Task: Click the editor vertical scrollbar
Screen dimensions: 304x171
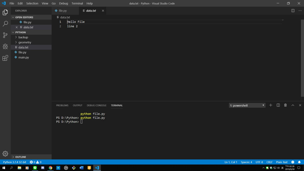Action: point(303,58)
